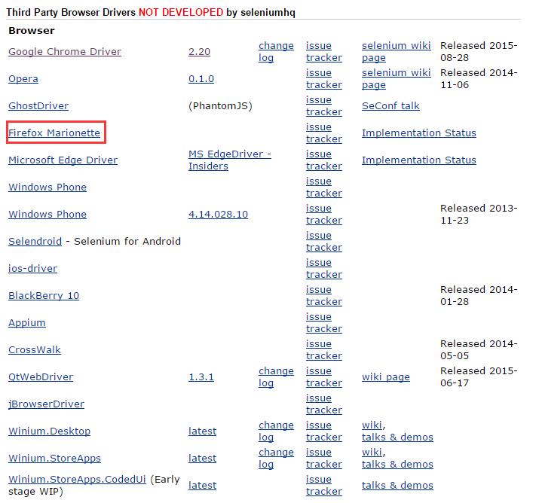Open Winium.StoreApps change log

[276, 458]
